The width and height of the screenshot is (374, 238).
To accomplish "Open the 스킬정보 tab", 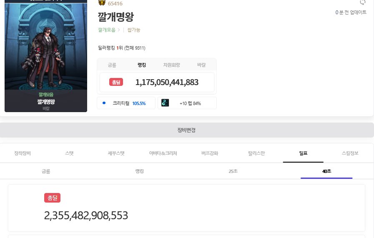I will (350, 153).
